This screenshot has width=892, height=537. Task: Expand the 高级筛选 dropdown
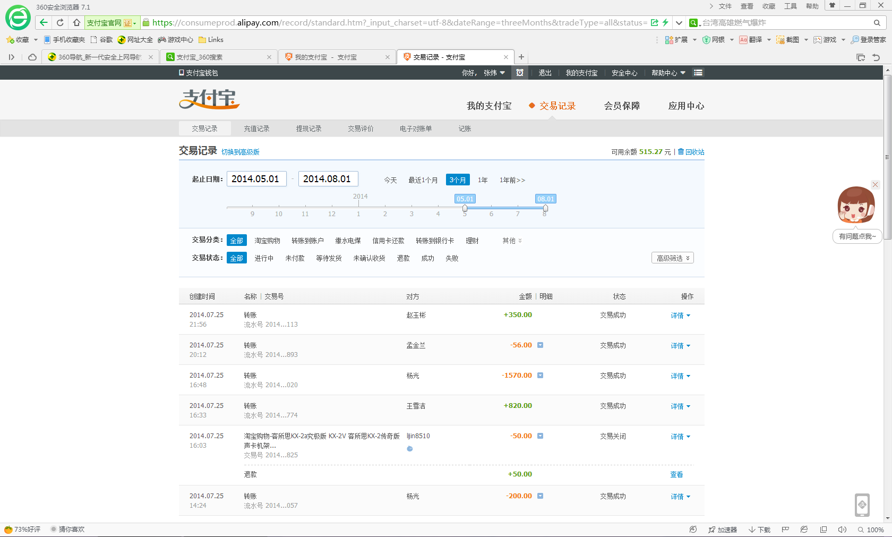(672, 258)
